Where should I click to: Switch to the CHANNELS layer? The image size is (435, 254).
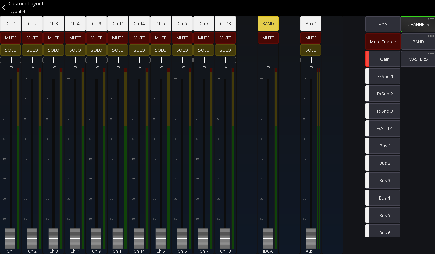tap(418, 24)
